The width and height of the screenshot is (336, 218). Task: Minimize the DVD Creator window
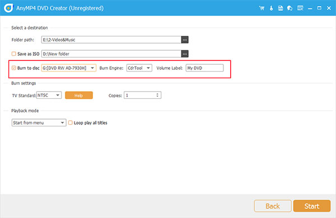pos(310,8)
